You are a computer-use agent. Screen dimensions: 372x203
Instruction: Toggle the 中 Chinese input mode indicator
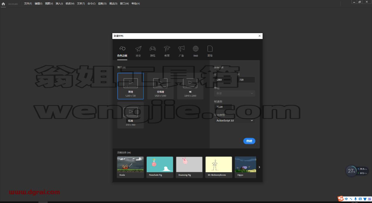click(346, 199)
